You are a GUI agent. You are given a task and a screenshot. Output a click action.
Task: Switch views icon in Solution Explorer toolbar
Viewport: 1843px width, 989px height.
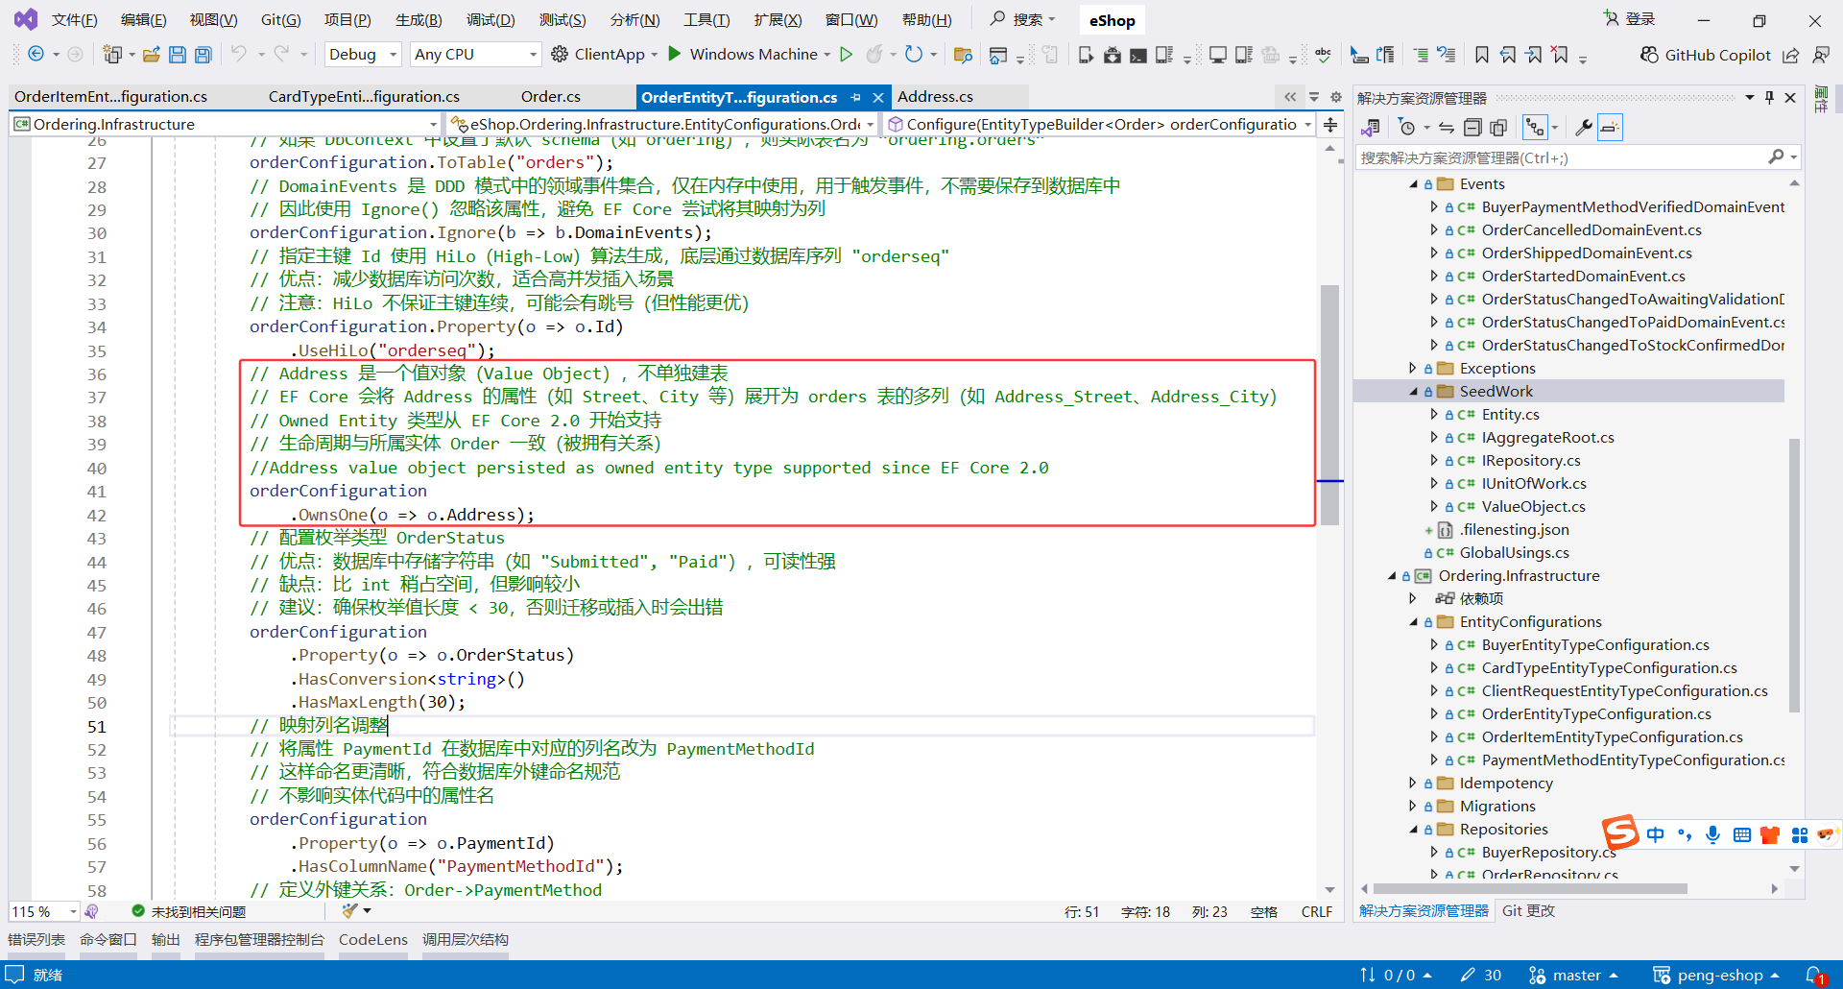tap(1371, 127)
